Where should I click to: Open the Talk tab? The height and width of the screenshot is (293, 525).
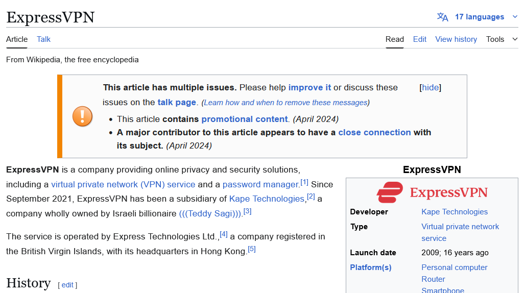[x=43, y=39]
